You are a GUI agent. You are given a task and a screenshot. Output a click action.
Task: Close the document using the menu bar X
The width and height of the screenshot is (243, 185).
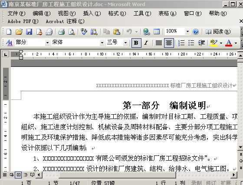click(x=241, y=21)
